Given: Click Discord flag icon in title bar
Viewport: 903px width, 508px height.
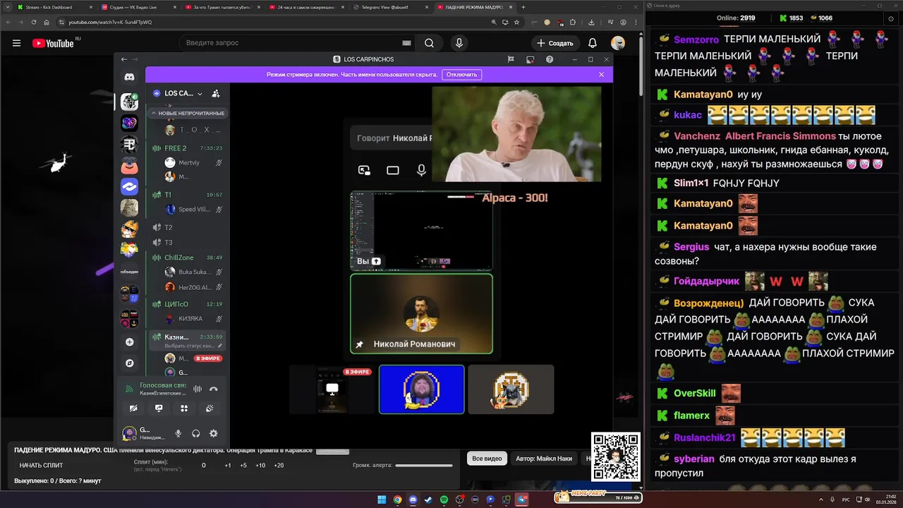Looking at the screenshot, I should click(x=511, y=59).
